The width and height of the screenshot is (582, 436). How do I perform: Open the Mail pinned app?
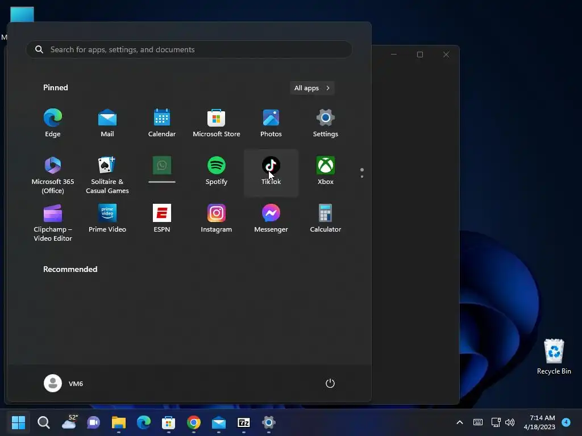pyautogui.click(x=107, y=123)
